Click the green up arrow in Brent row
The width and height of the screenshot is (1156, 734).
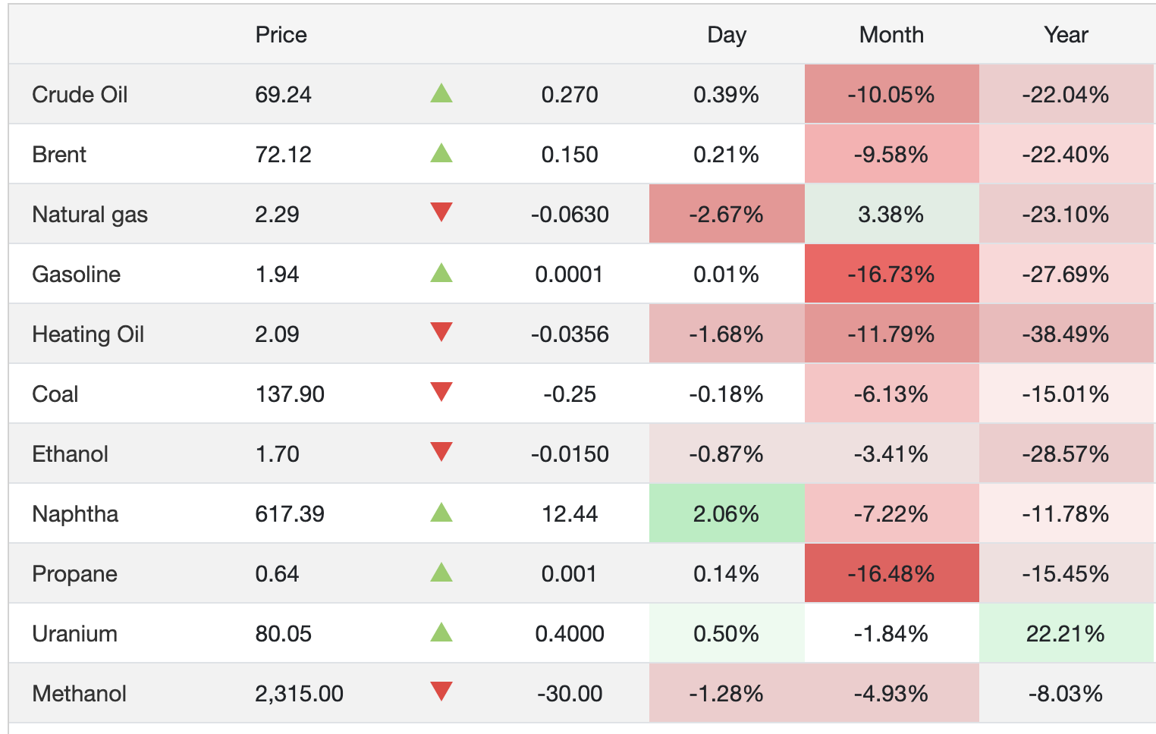pos(441,153)
